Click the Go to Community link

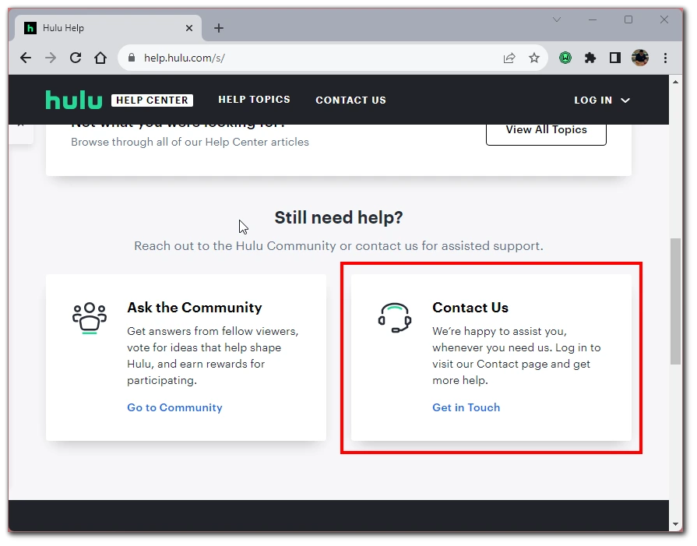[174, 407]
